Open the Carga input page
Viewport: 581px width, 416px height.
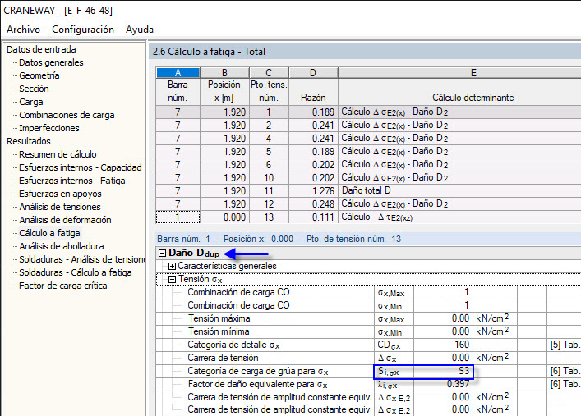31,102
